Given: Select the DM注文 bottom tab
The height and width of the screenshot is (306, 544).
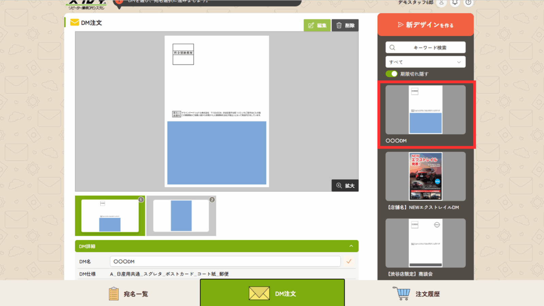Looking at the screenshot, I should pyautogui.click(x=272, y=293).
